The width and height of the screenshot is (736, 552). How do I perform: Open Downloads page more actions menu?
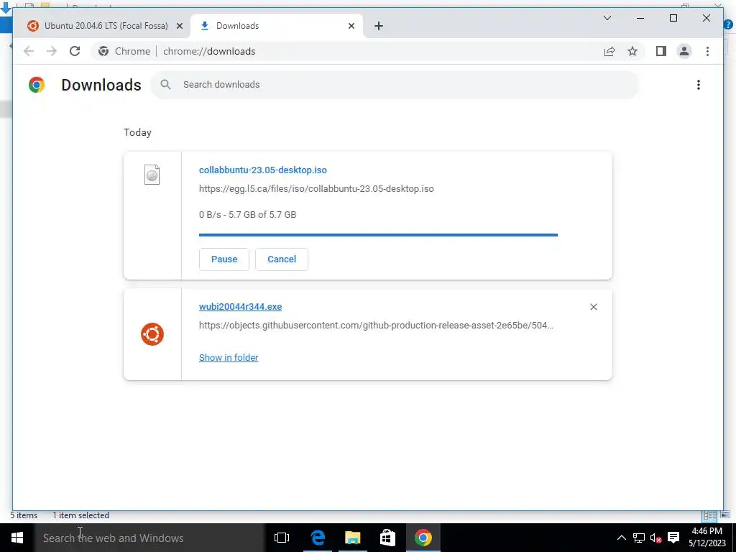click(699, 85)
